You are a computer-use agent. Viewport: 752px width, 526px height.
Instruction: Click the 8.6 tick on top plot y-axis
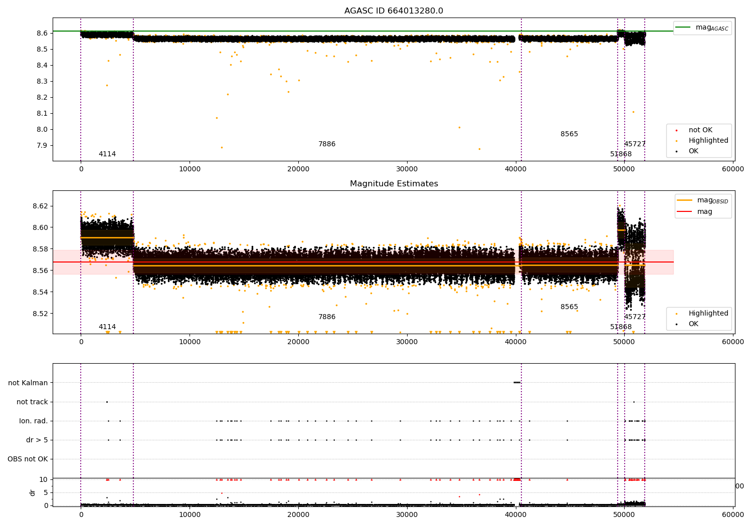[42, 33]
